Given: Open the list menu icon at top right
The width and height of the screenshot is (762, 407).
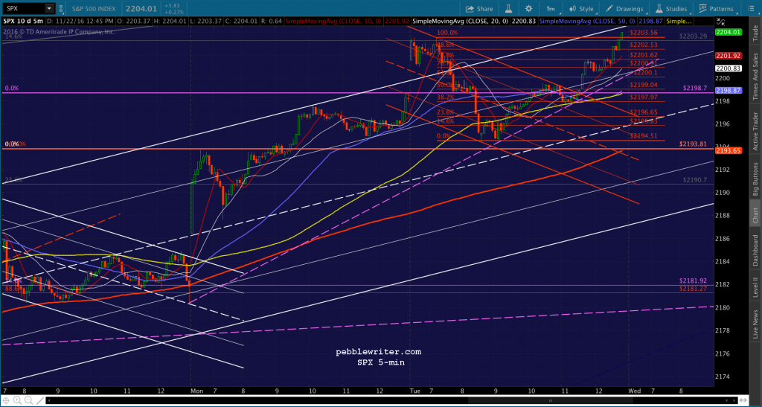Looking at the screenshot, I should 752,9.
